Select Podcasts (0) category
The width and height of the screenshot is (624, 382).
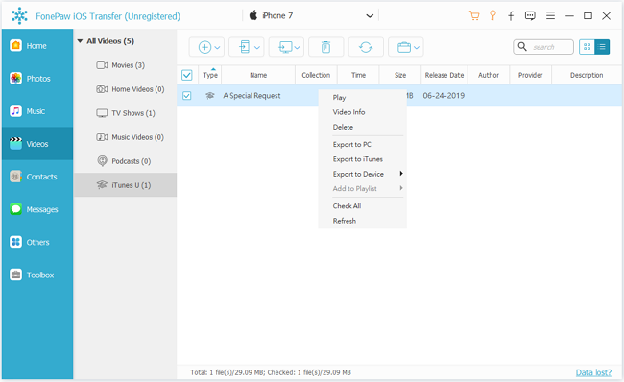(126, 161)
